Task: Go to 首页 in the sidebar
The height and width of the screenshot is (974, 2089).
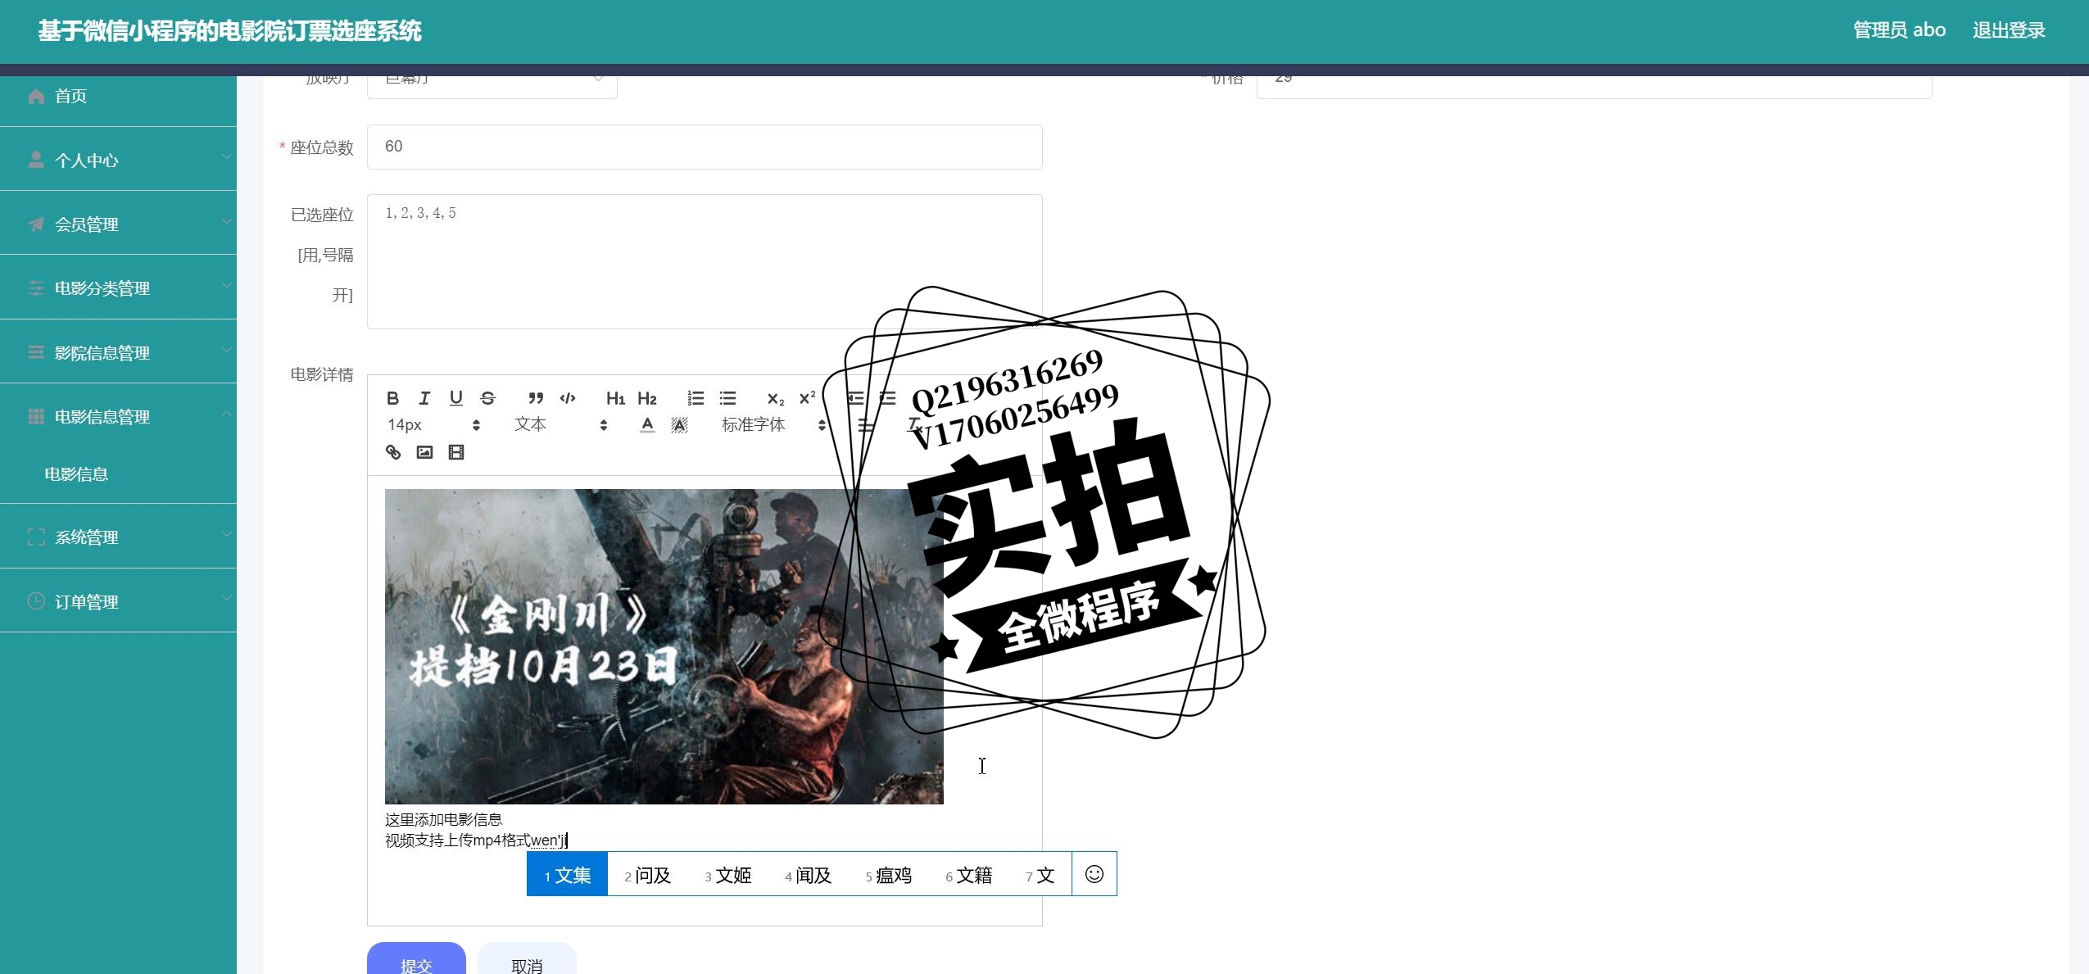Action: (118, 96)
